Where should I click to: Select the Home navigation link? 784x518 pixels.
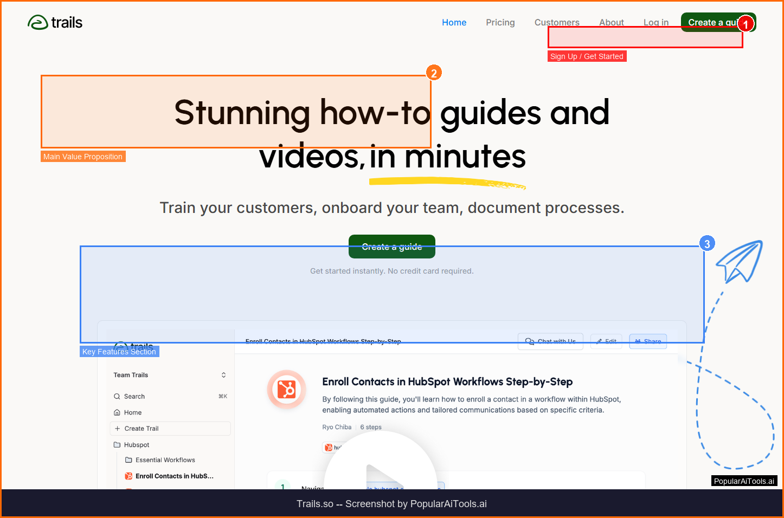point(454,22)
